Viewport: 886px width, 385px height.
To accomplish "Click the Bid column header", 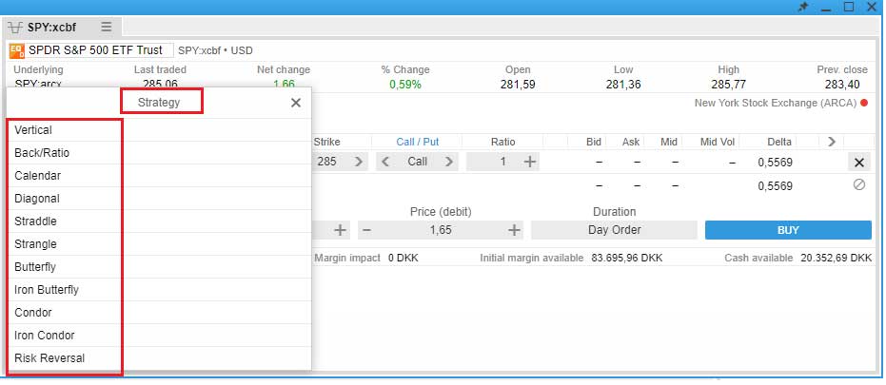I will click(593, 143).
